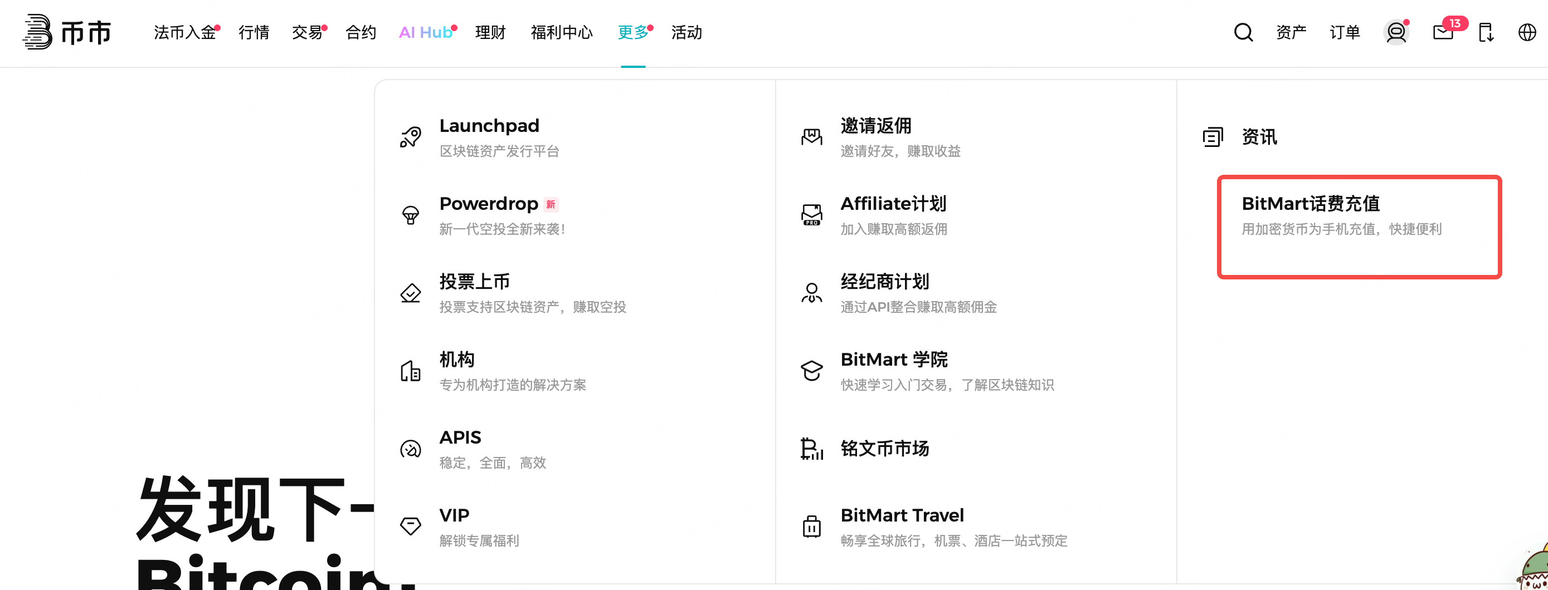Select the Launchpad key icon
1548x590 pixels.
pos(411,137)
